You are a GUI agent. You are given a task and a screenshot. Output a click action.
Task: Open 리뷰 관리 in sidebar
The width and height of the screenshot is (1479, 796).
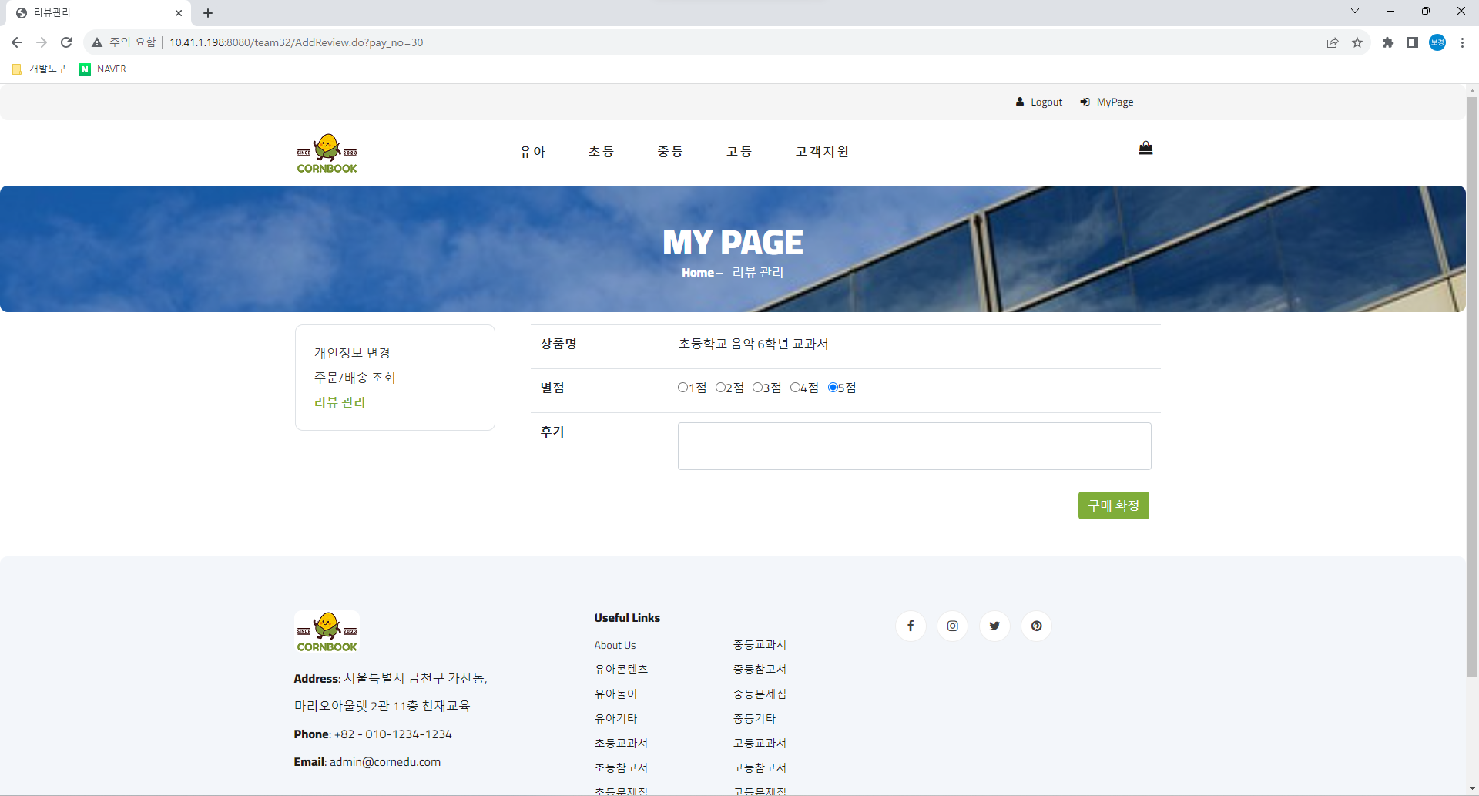[x=340, y=402]
